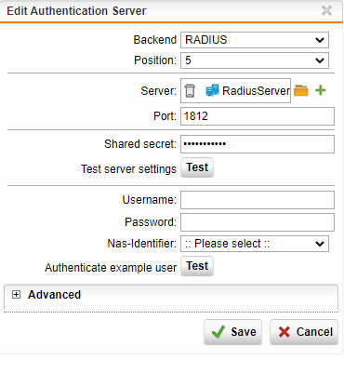Open the Position dropdown showing 5
The width and height of the screenshot is (344, 373).
point(255,60)
